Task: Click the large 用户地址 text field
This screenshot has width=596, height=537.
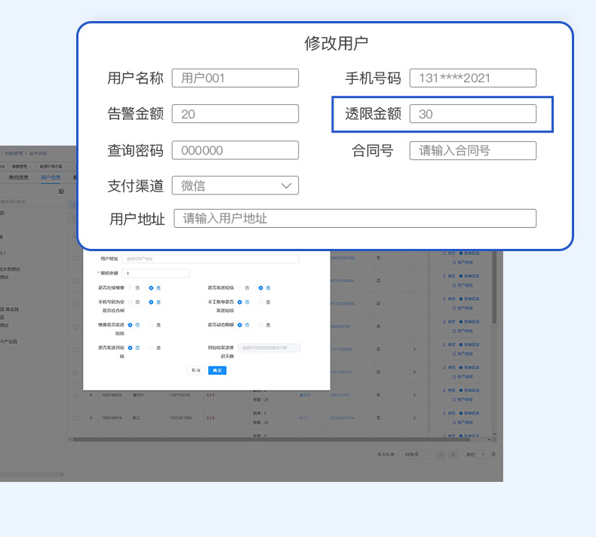Action: tap(355, 219)
